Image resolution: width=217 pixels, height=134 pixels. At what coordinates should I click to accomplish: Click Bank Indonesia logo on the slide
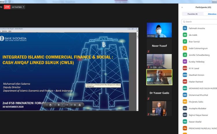(13, 38)
